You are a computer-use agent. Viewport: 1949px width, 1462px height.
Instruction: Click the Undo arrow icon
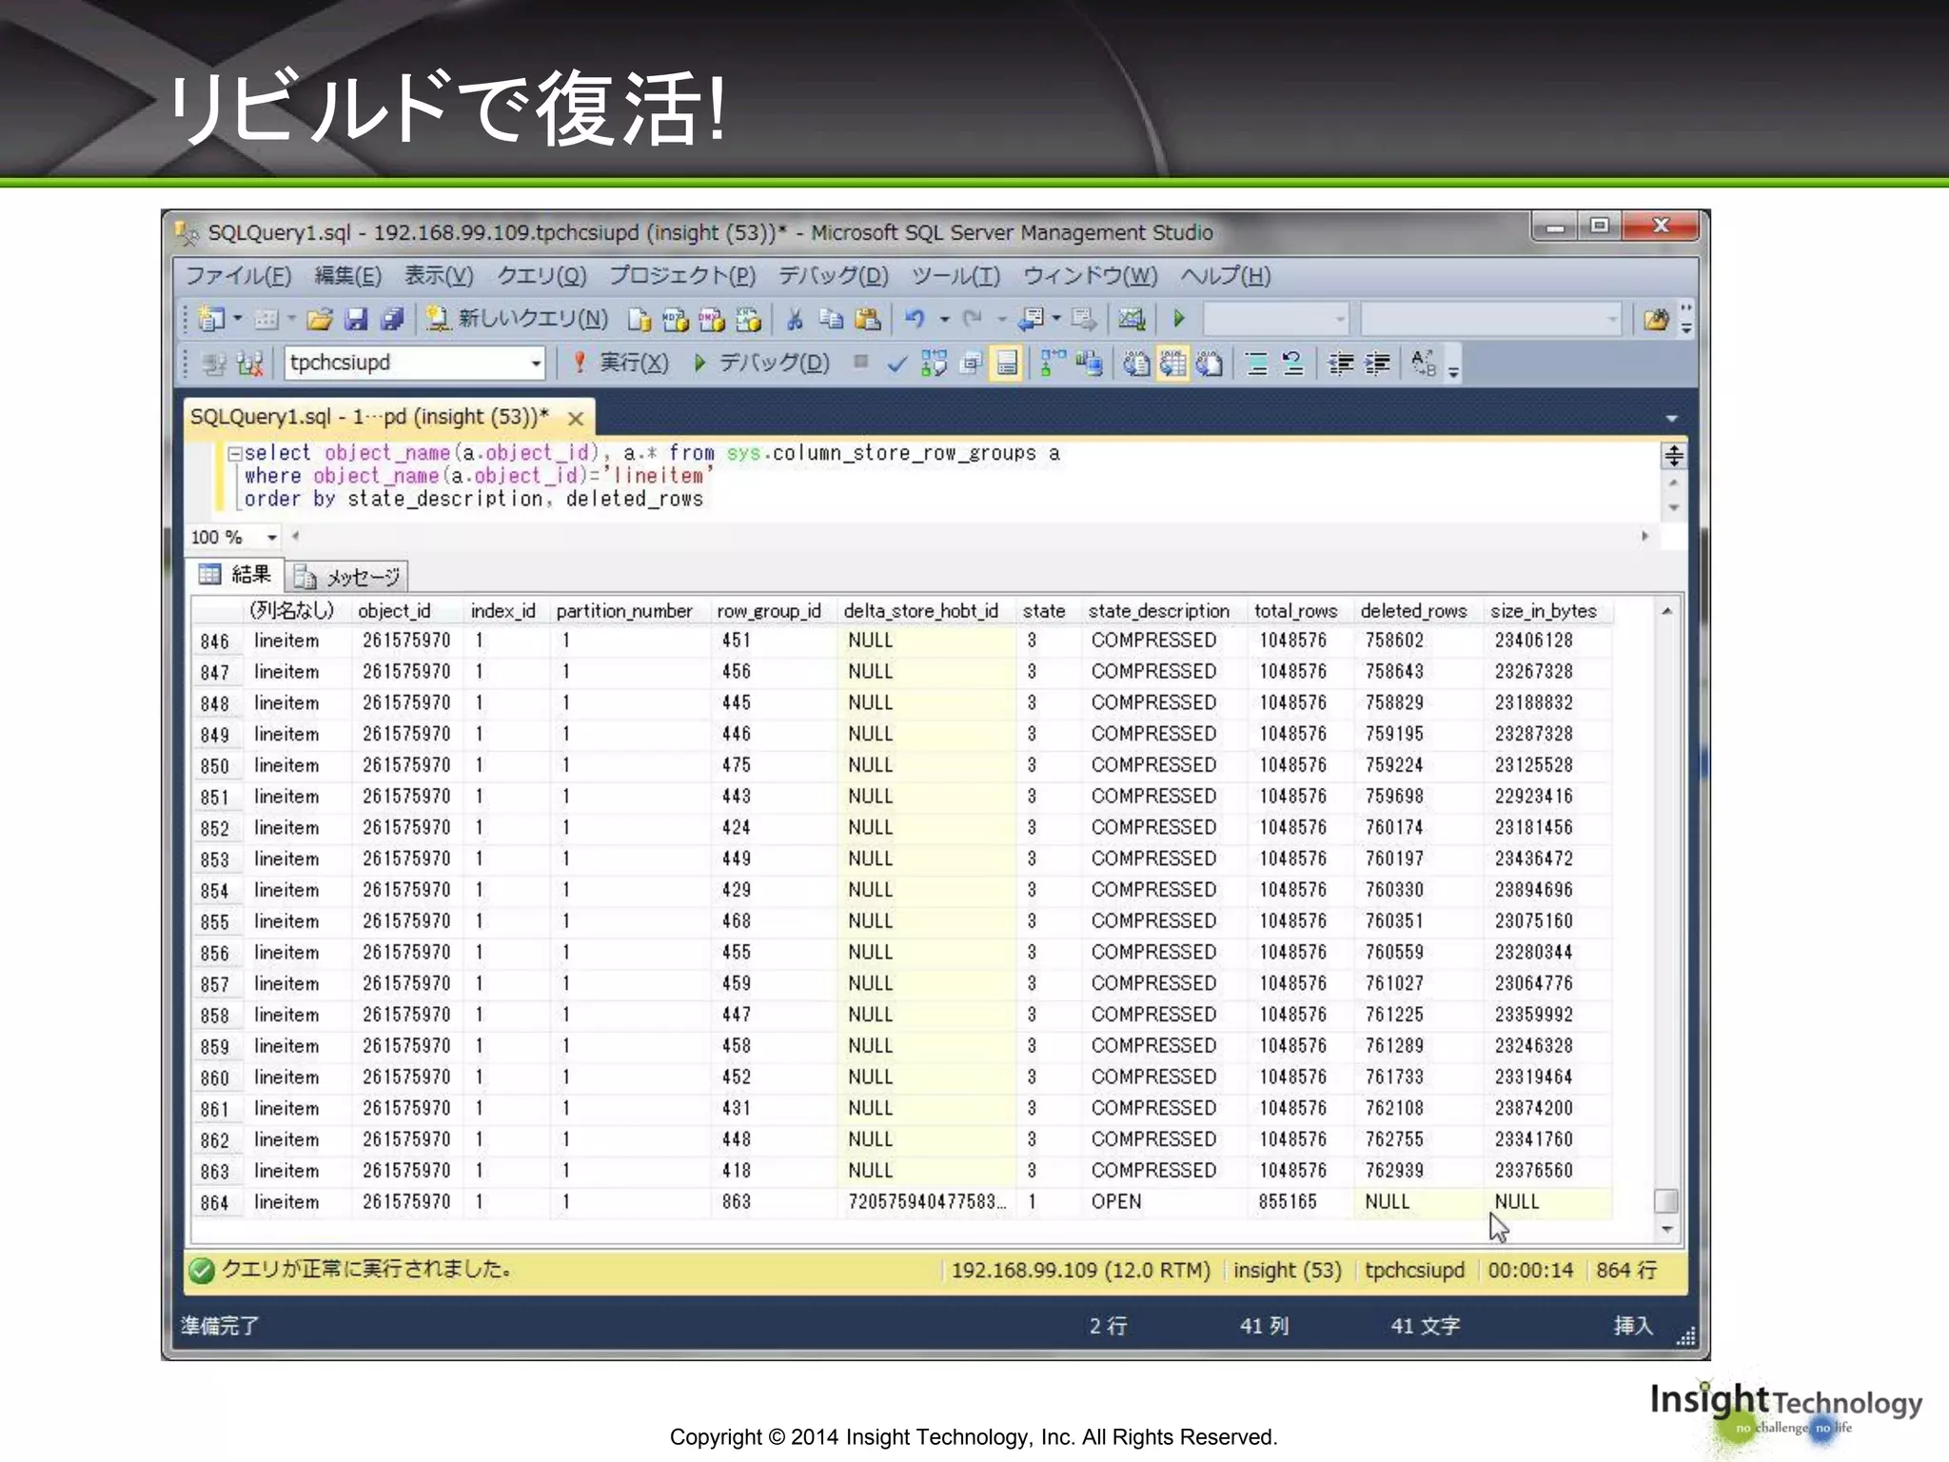(915, 319)
